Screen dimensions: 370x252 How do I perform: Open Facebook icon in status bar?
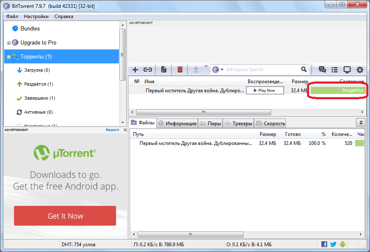pos(324,244)
